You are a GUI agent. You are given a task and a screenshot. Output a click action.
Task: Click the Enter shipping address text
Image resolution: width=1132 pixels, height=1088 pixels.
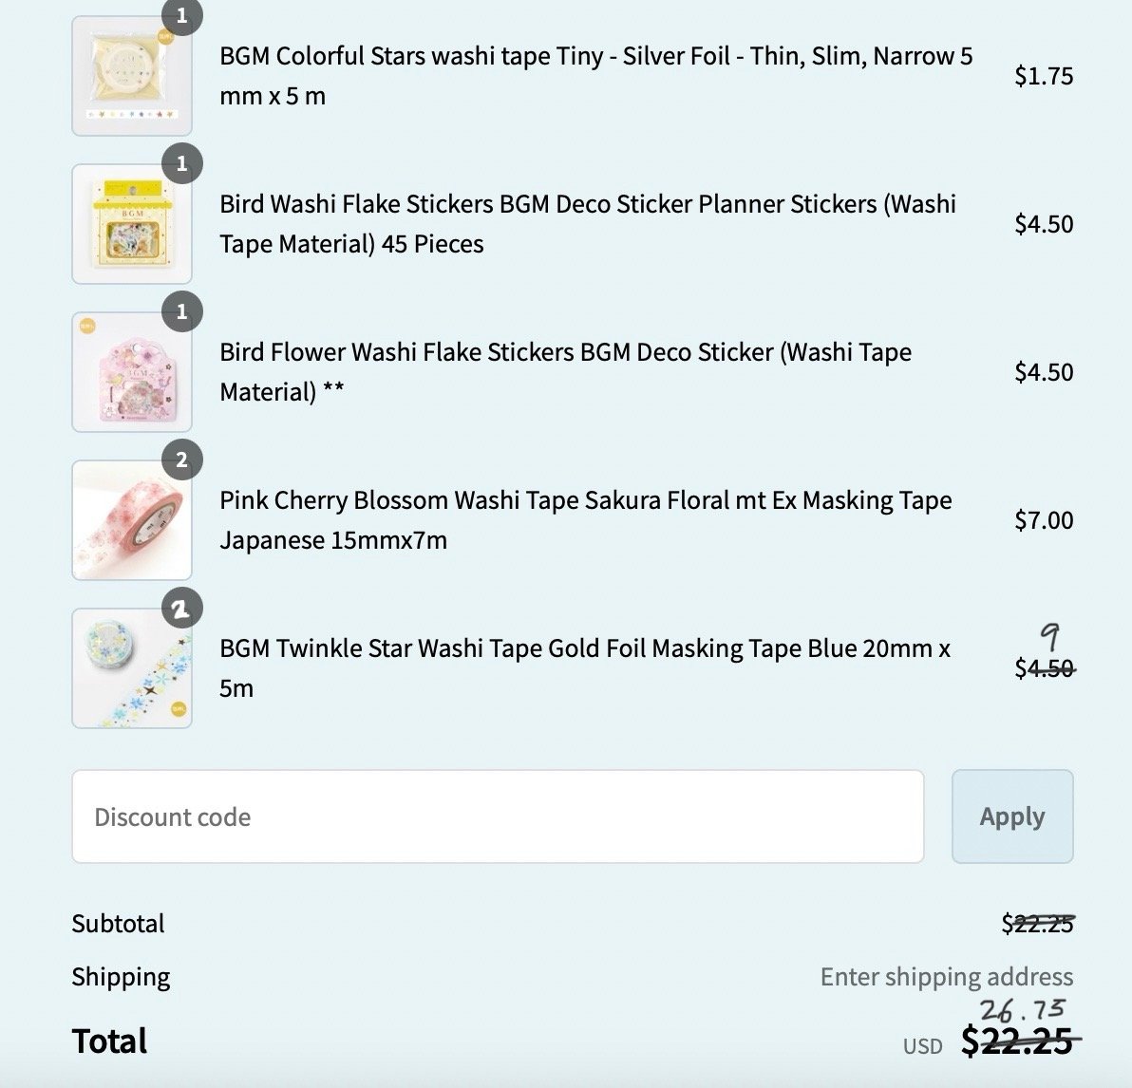pos(946,977)
